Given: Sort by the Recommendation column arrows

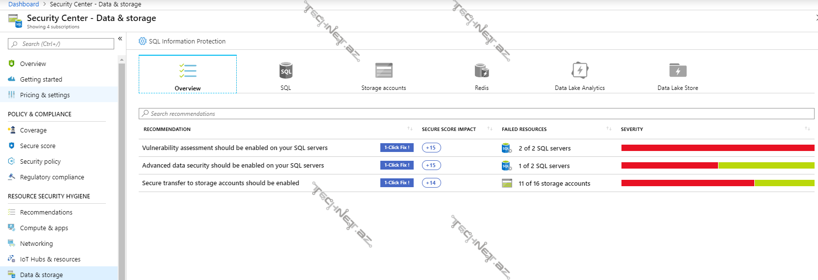Looking at the screenshot, I should coord(410,129).
